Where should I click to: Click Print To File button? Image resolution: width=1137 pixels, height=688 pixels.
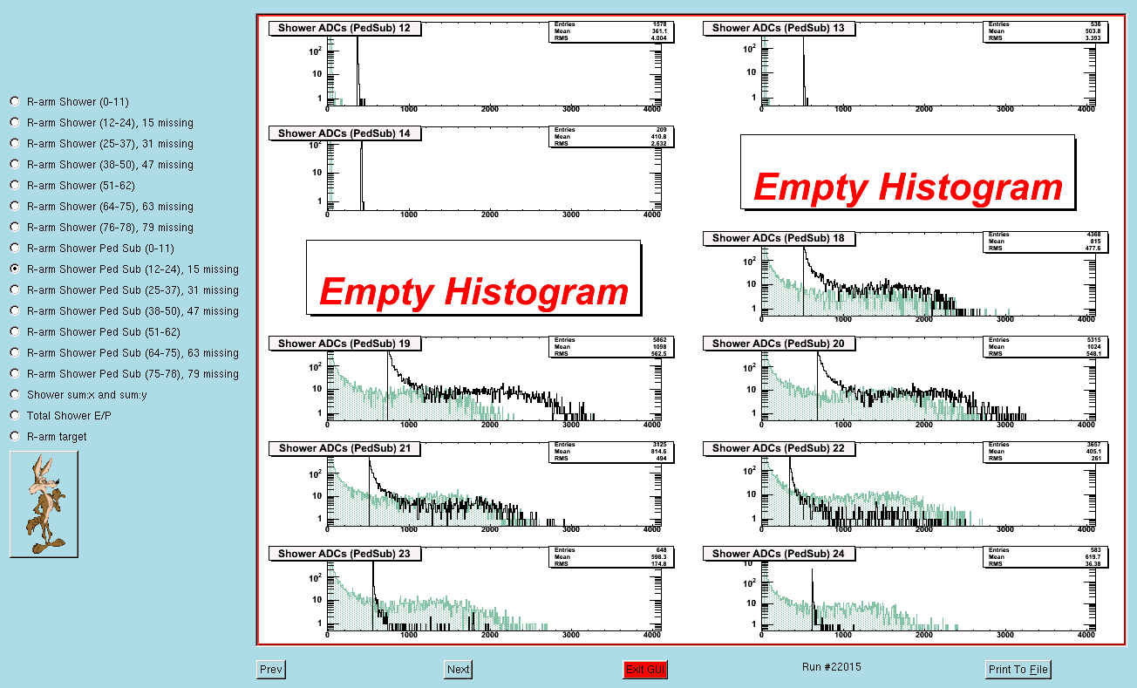[x=1018, y=670]
